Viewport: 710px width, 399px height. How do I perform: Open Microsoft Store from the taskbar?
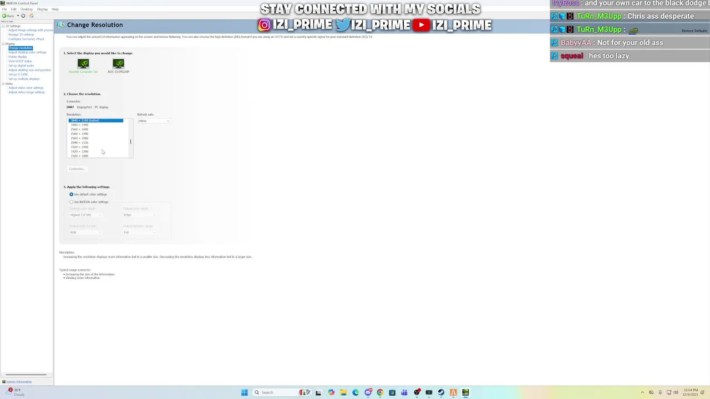click(392, 392)
